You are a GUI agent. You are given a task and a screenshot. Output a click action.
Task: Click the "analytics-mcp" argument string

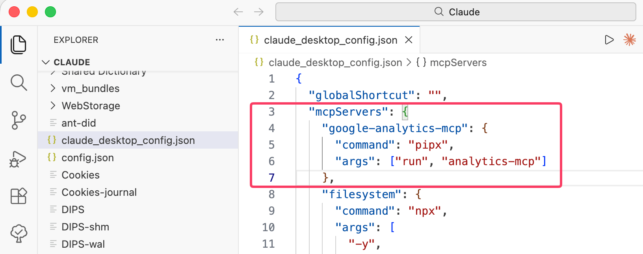(491, 161)
